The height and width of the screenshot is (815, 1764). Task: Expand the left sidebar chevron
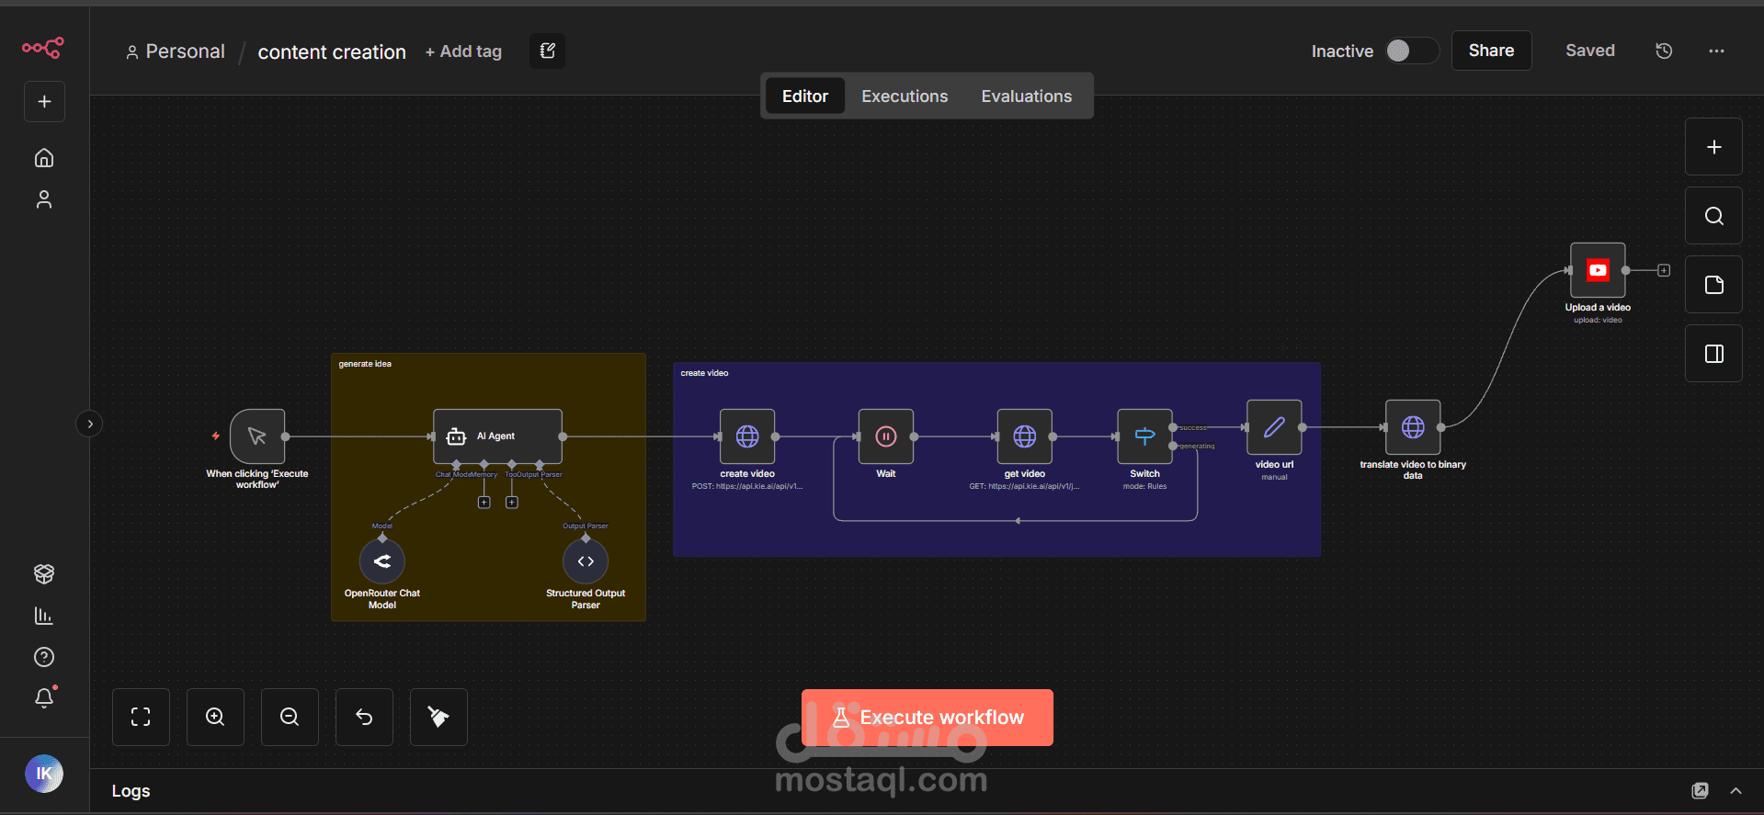point(89,424)
